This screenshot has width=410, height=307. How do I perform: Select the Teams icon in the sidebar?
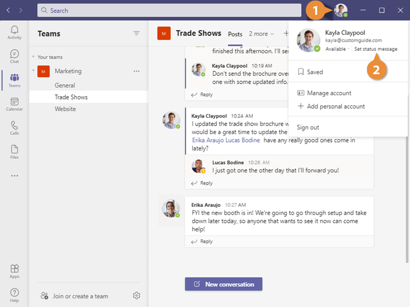pyautogui.click(x=14, y=80)
